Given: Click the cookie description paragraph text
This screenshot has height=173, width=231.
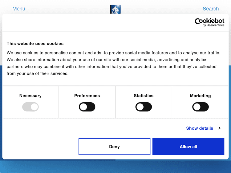Looking at the screenshot, I should click(113, 63).
